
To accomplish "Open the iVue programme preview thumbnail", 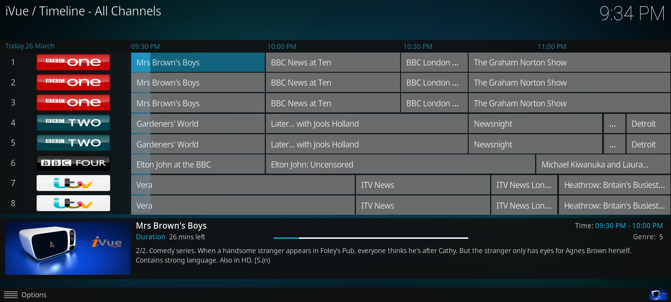I will tap(68, 248).
